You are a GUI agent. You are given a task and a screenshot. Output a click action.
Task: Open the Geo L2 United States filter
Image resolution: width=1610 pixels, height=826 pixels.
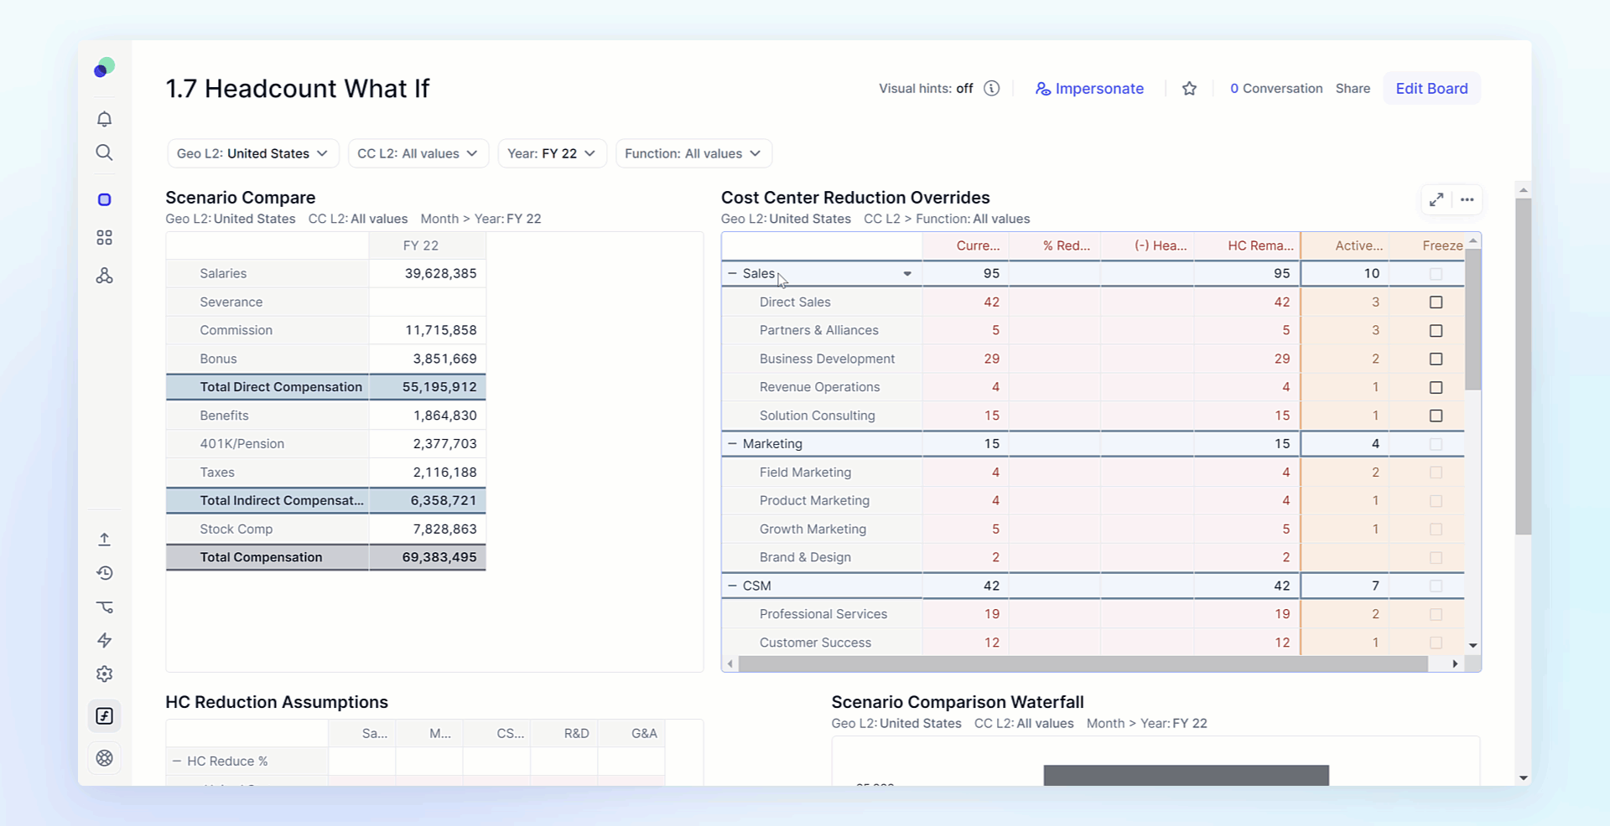252,153
